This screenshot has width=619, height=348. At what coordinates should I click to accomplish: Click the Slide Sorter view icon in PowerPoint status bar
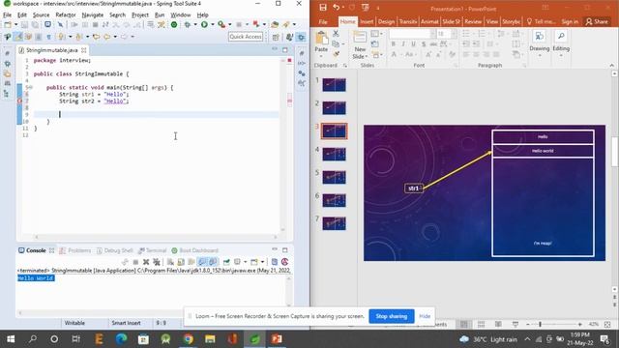point(481,325)
